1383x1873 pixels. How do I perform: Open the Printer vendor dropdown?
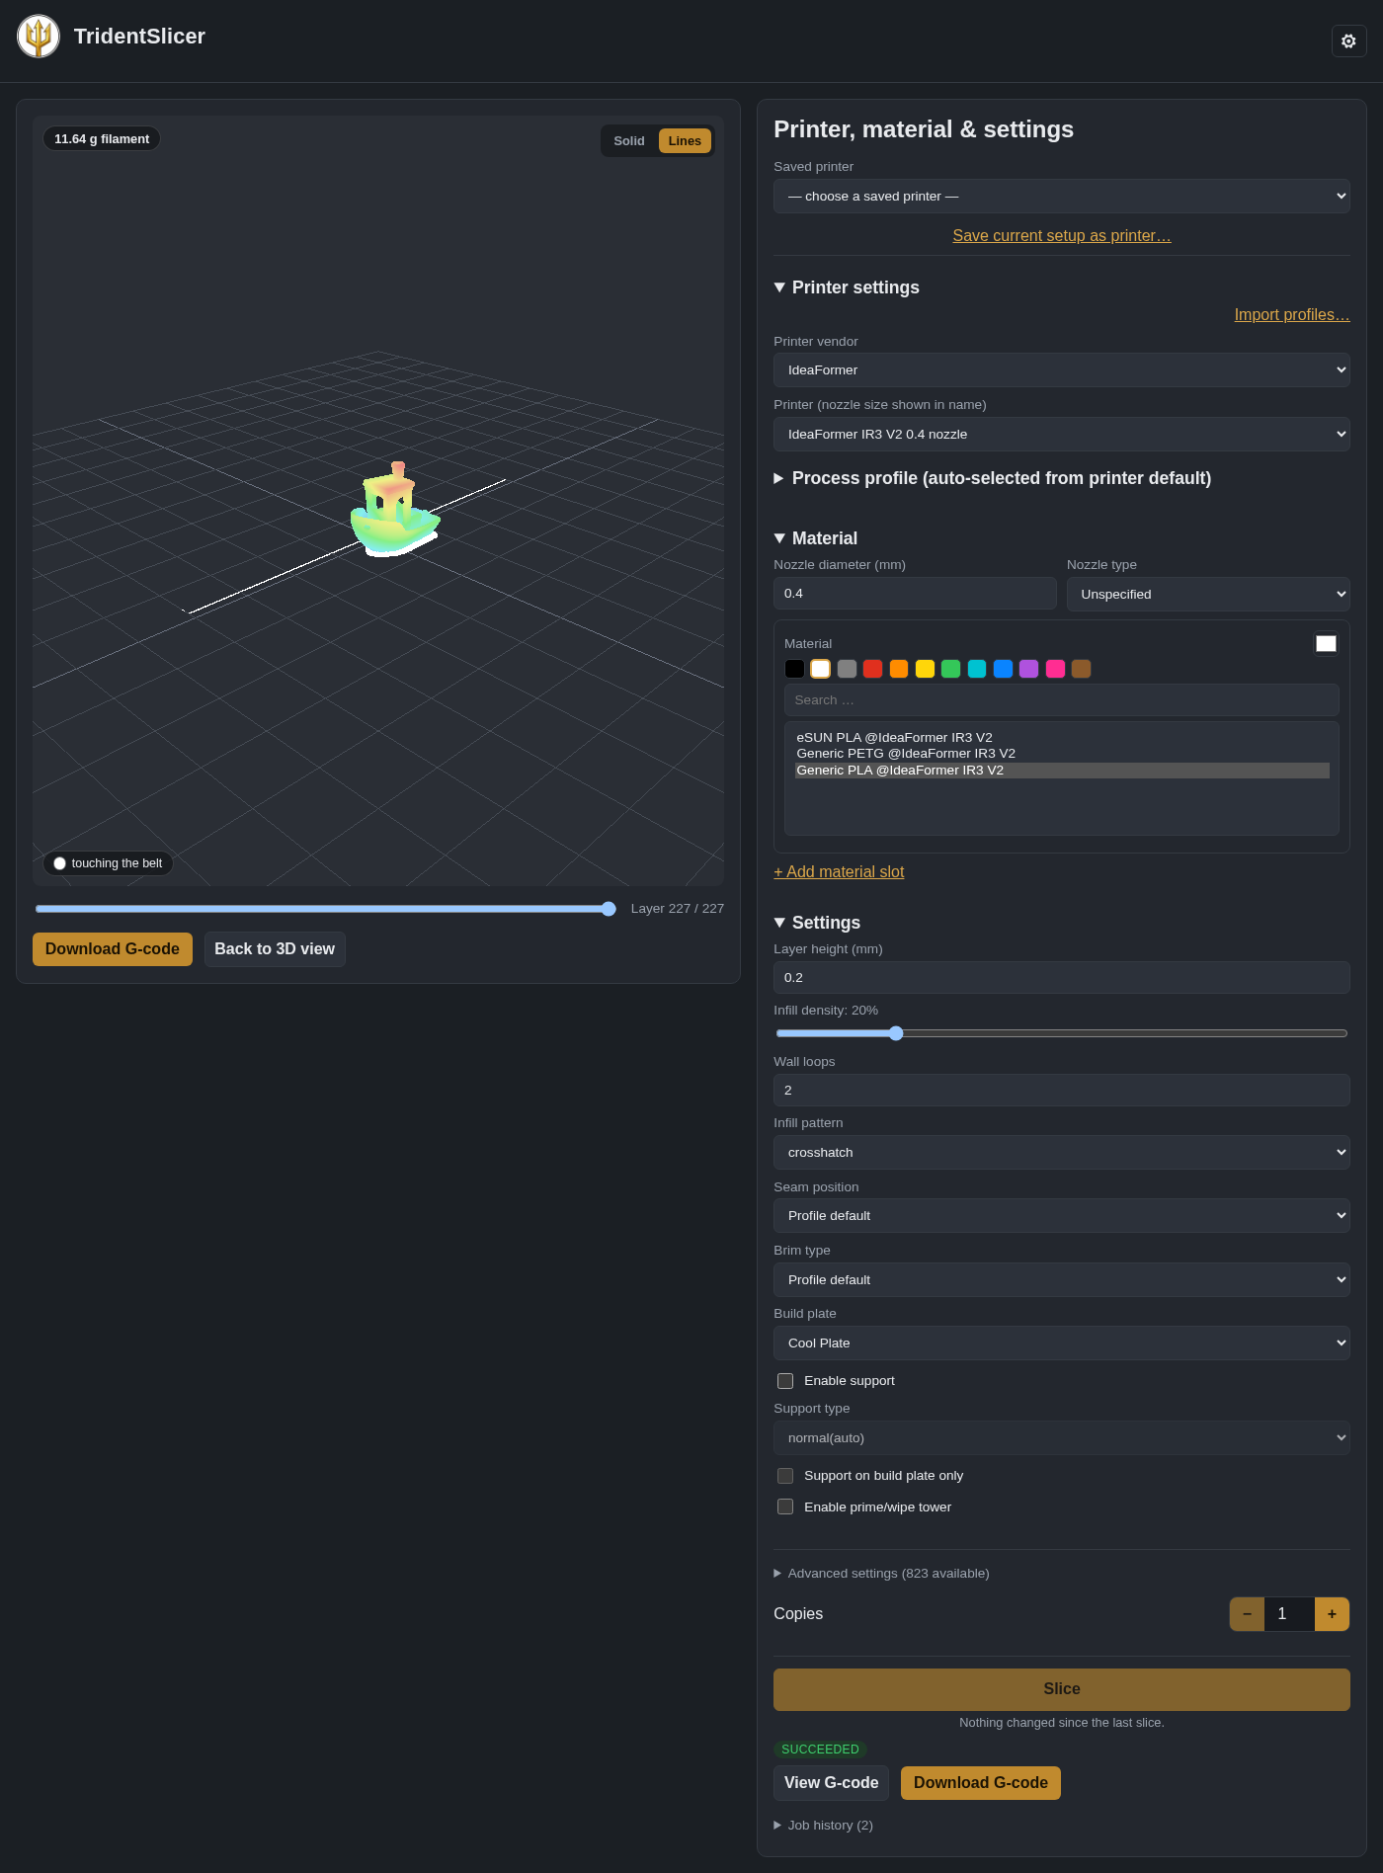coord(1061,369)
